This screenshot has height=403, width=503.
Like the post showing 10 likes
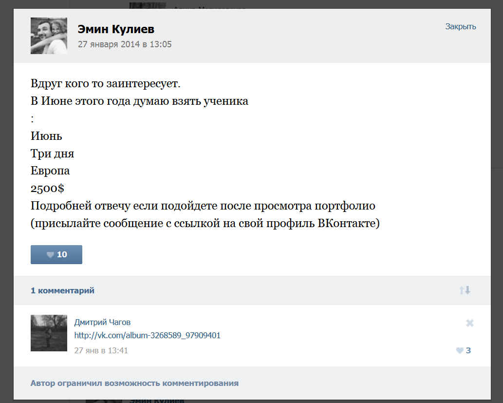point(56,254)
